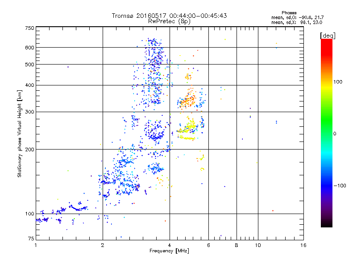Click the x-axis tick label '10'
357x267 pixels.
(258, 245)
